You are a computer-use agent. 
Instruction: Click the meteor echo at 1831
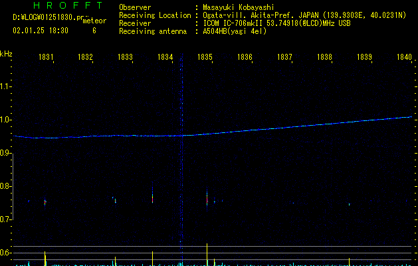pyautogui.click(x=45, y=202)
